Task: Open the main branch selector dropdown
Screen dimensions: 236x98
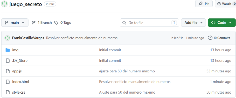Action: [x=15, y=23]
